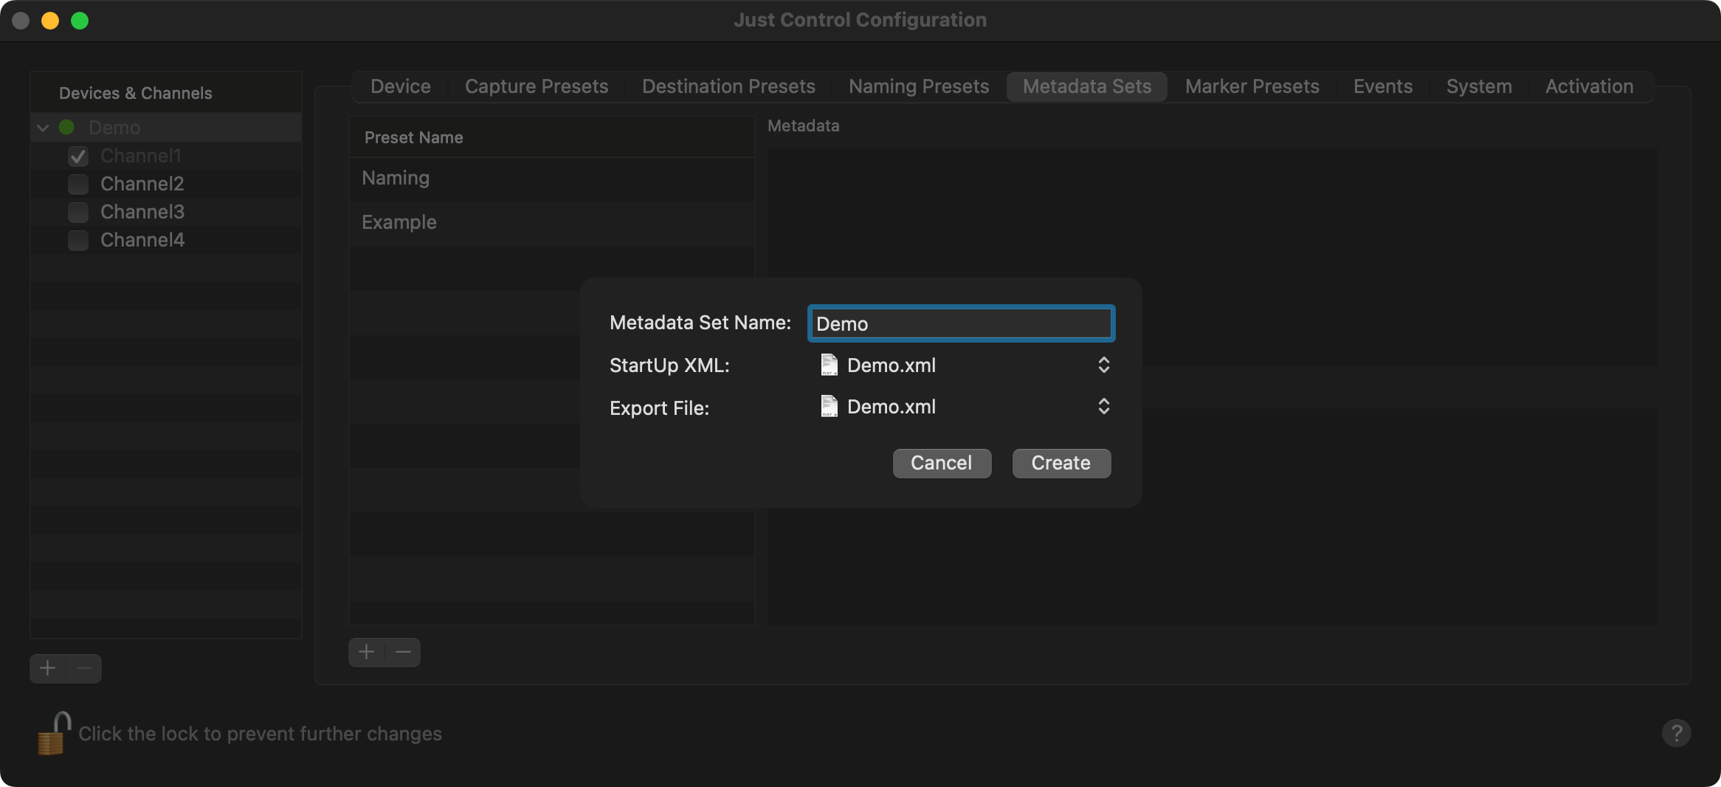
Task: Click the green status dot beside Demo
Action: (x=66, y=127)
